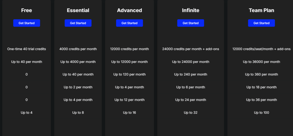Click '12000 credits per month' in Advanced
The width and height of the screenshot is (293, 136).
[130, 49]
